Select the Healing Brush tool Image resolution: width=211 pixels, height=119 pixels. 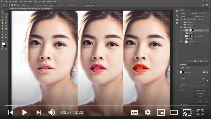[x=2, y=20]
